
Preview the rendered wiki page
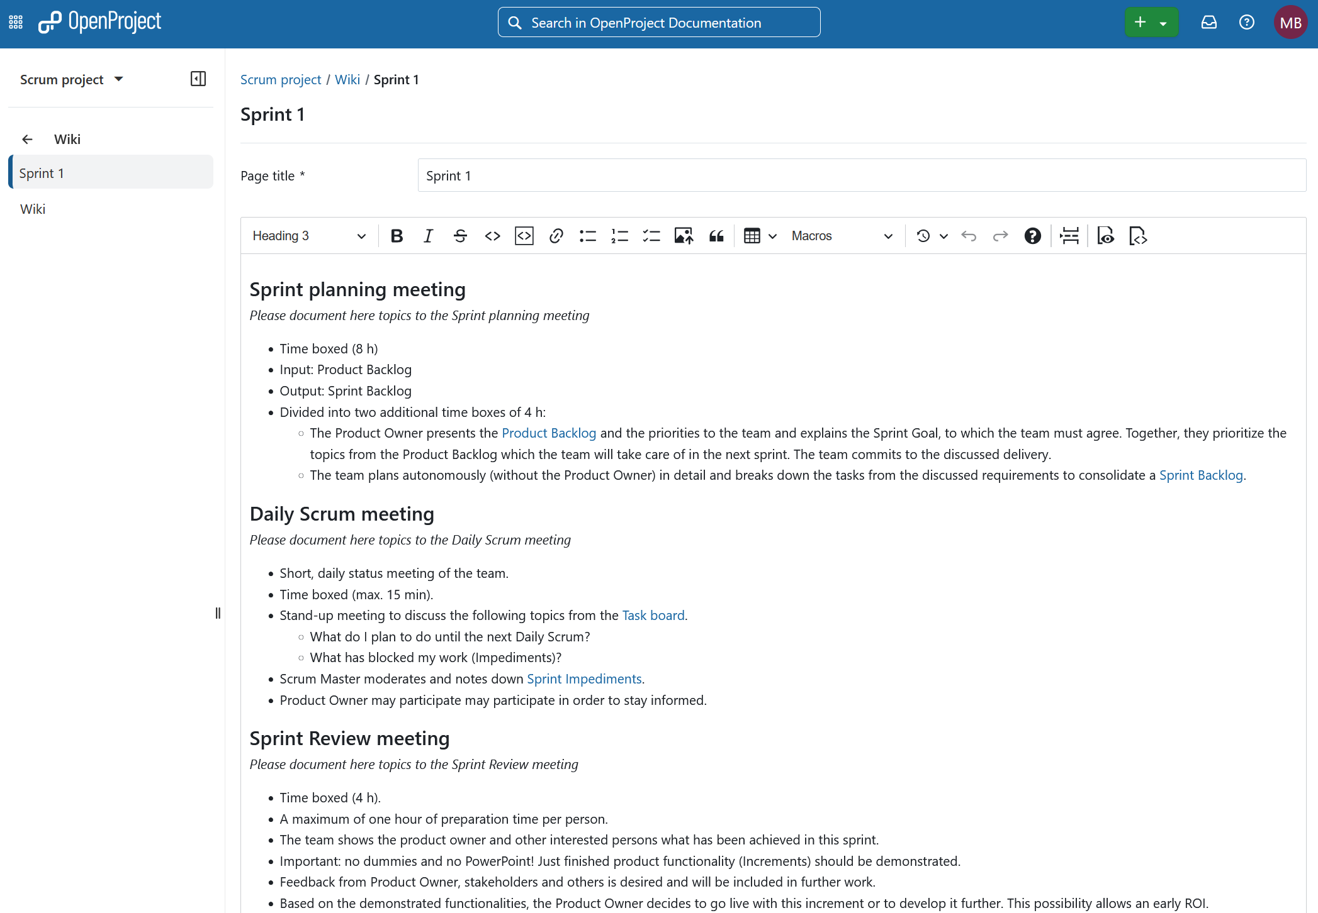tap(1106, 236)
